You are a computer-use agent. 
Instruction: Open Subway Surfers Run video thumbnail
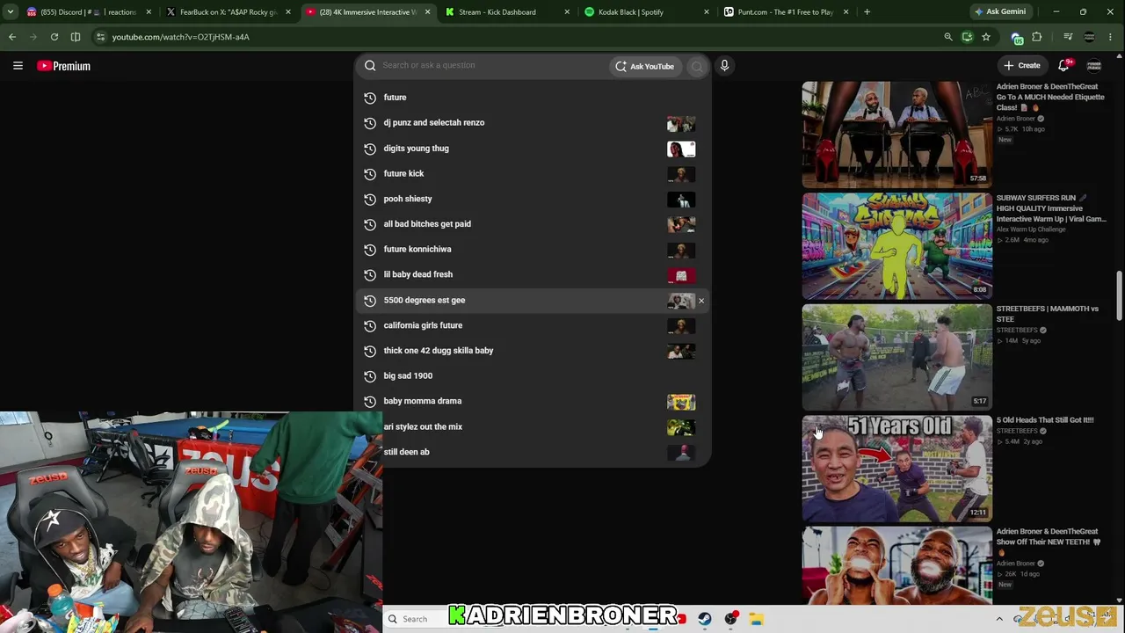(x=896, y=246)
